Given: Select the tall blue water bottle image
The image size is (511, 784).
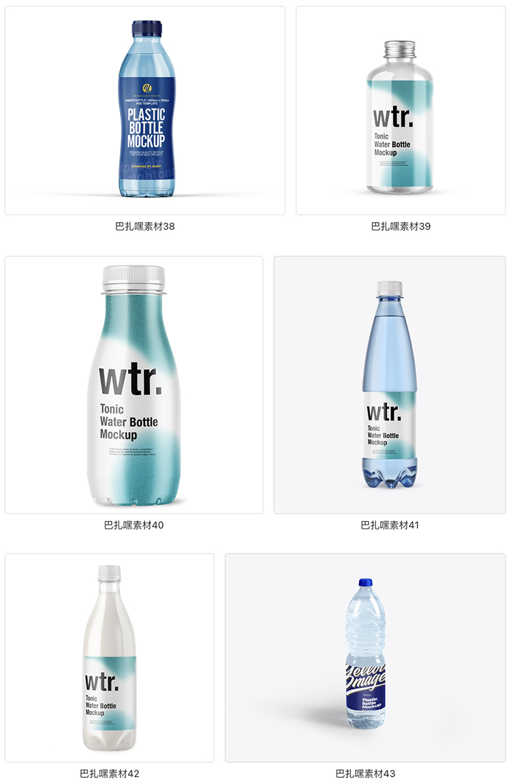Looking at the screenshot, I should 390,384.
